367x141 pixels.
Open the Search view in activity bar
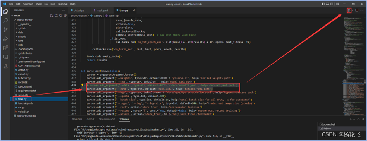5,21
